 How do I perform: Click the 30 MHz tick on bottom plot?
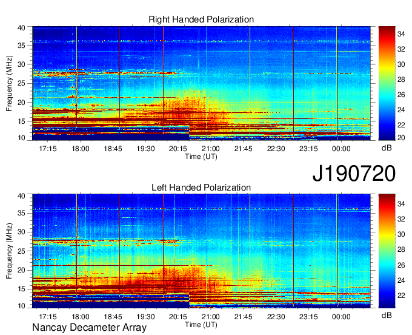(x=21, y=232)
